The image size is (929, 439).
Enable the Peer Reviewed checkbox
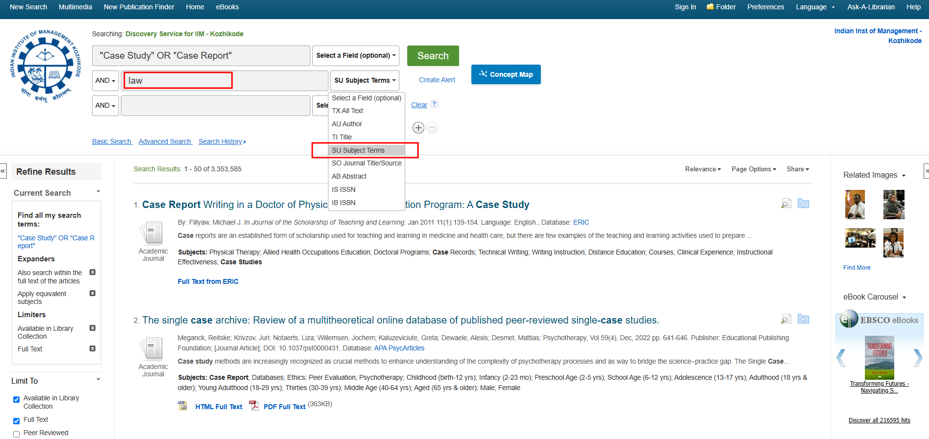pyautogui.click(x=17, y=434)
